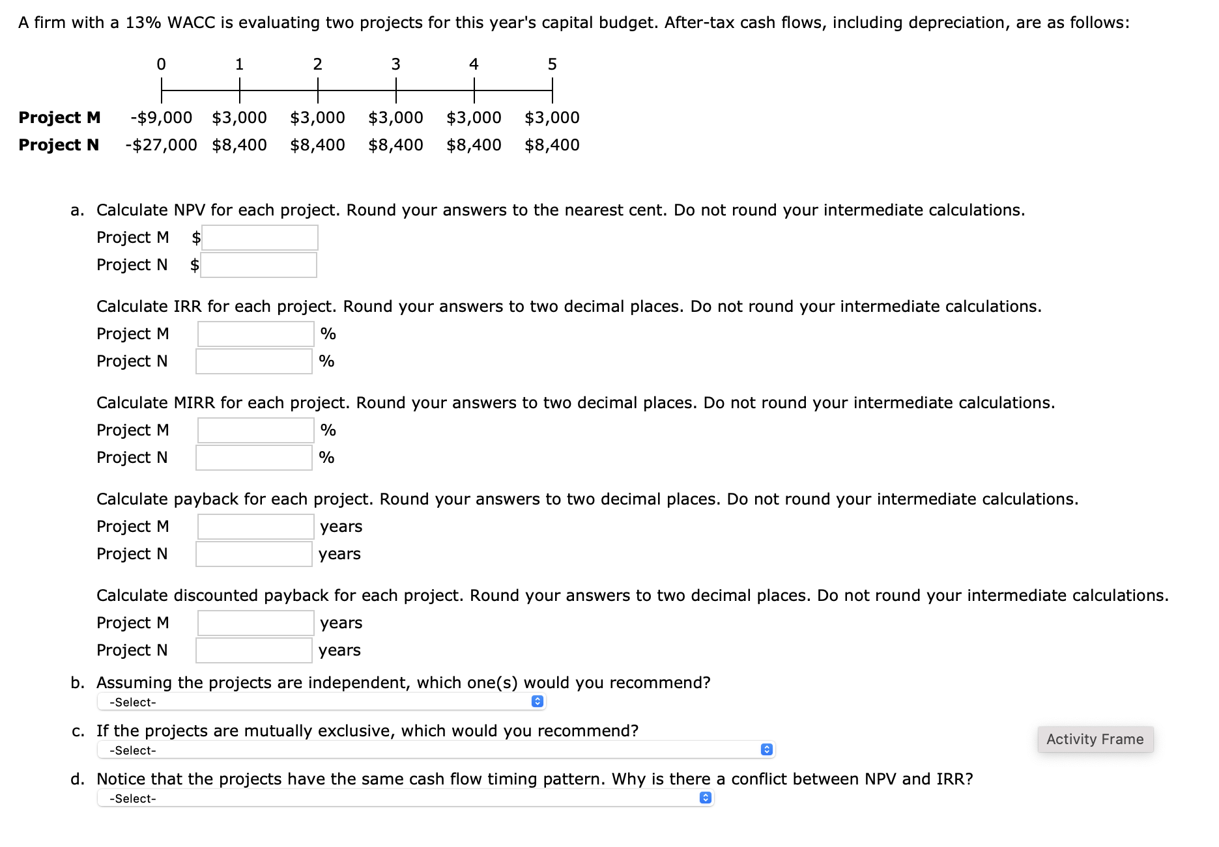Click inside Project M MIRR percentage field
This screenshot has height=847, width=1219.
[x=253, y=430]
